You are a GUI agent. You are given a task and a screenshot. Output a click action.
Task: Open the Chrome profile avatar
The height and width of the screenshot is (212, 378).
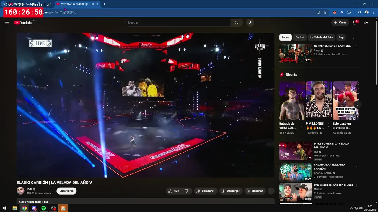pos(366,12)
